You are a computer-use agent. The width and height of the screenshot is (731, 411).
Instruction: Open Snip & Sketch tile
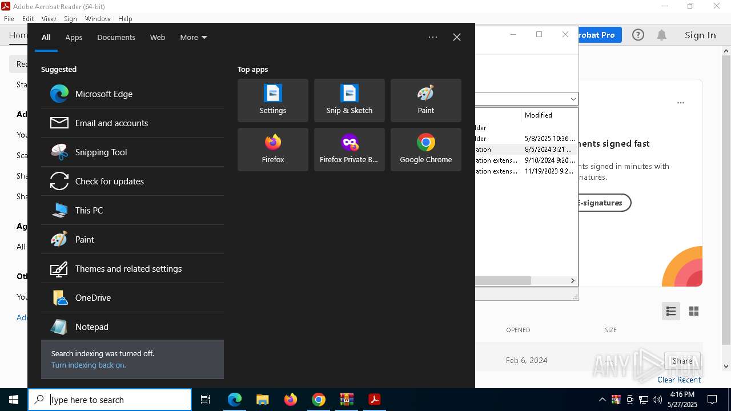[350, 100]
